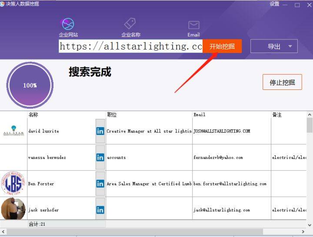This screenshot has height=237, width=313.
Task: Select the 企业名称 tag icon
Action: 130,23
